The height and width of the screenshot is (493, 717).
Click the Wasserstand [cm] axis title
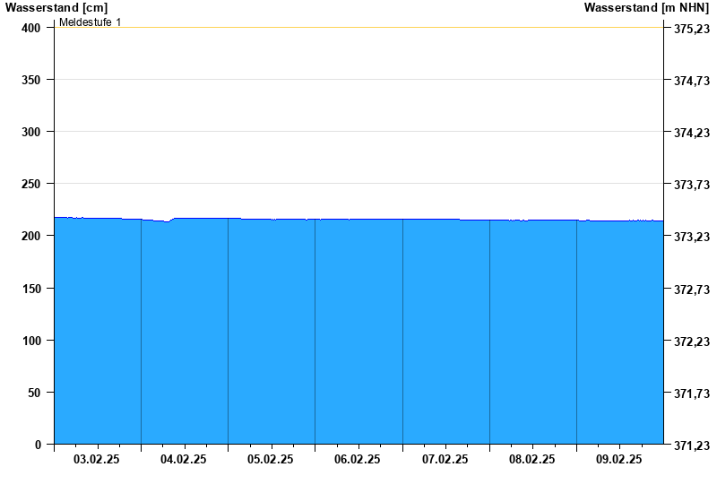pyautogui.click(x=56, y=7)
